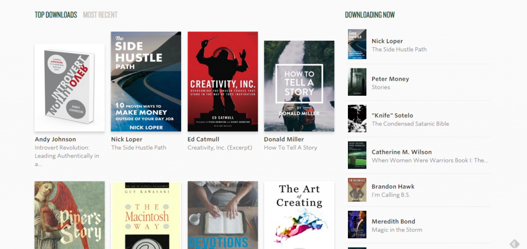Open small Side Hustle Path thumbnail in Downloading Now
The image size is (527, 249).
point(357,44)
